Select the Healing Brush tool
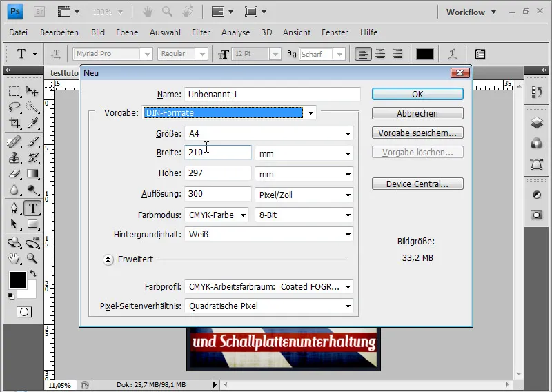The width and height of the screenshot is (552, 392). [x=14, y=142]
